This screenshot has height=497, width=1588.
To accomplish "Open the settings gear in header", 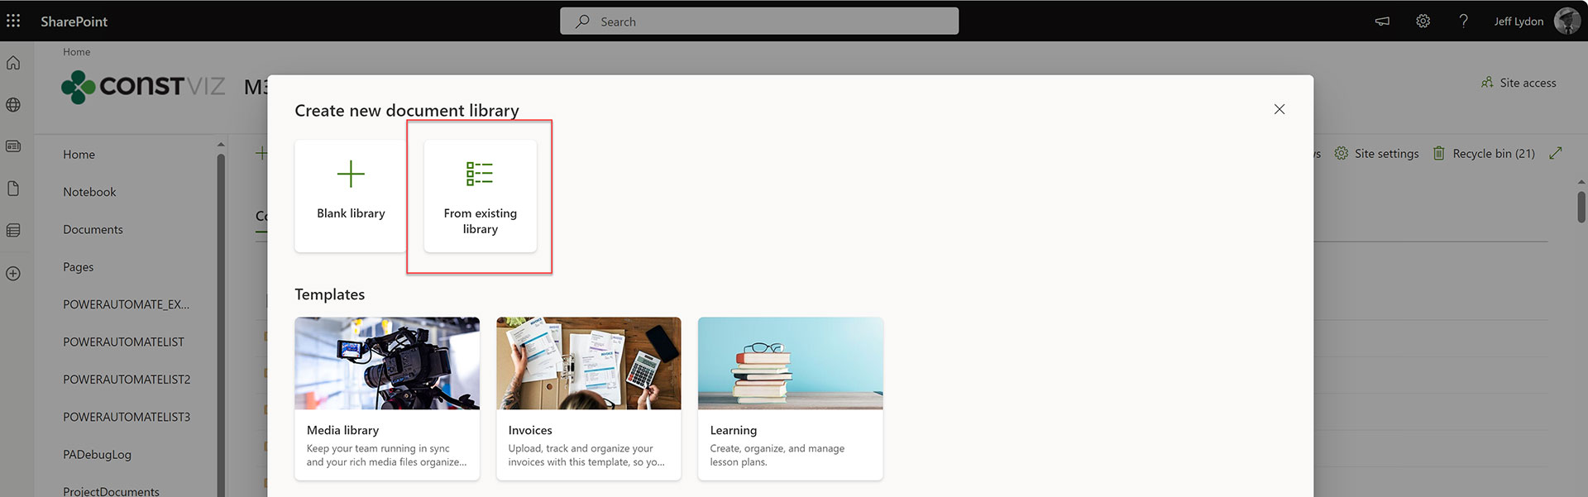I will click(1423, 22).
